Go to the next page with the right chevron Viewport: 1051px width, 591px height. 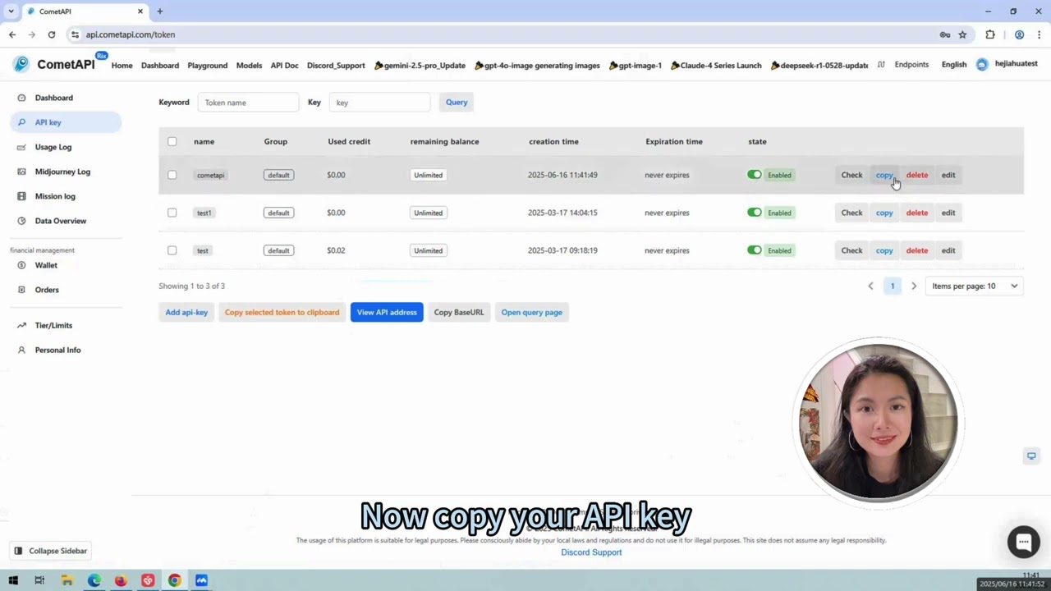click(x=914, y=286)
